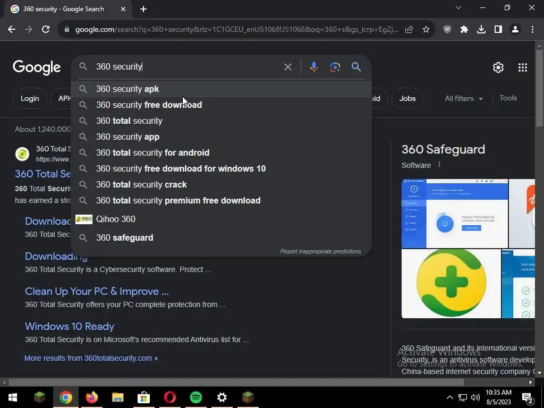
Task: Open Microsoft Store from the taskbar
Action: click(143, 397)
